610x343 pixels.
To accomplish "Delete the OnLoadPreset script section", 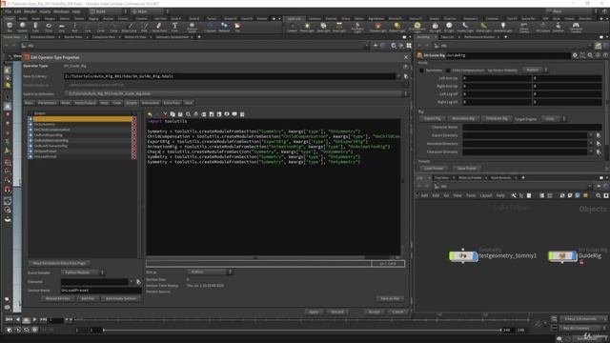I will point(134,156).
